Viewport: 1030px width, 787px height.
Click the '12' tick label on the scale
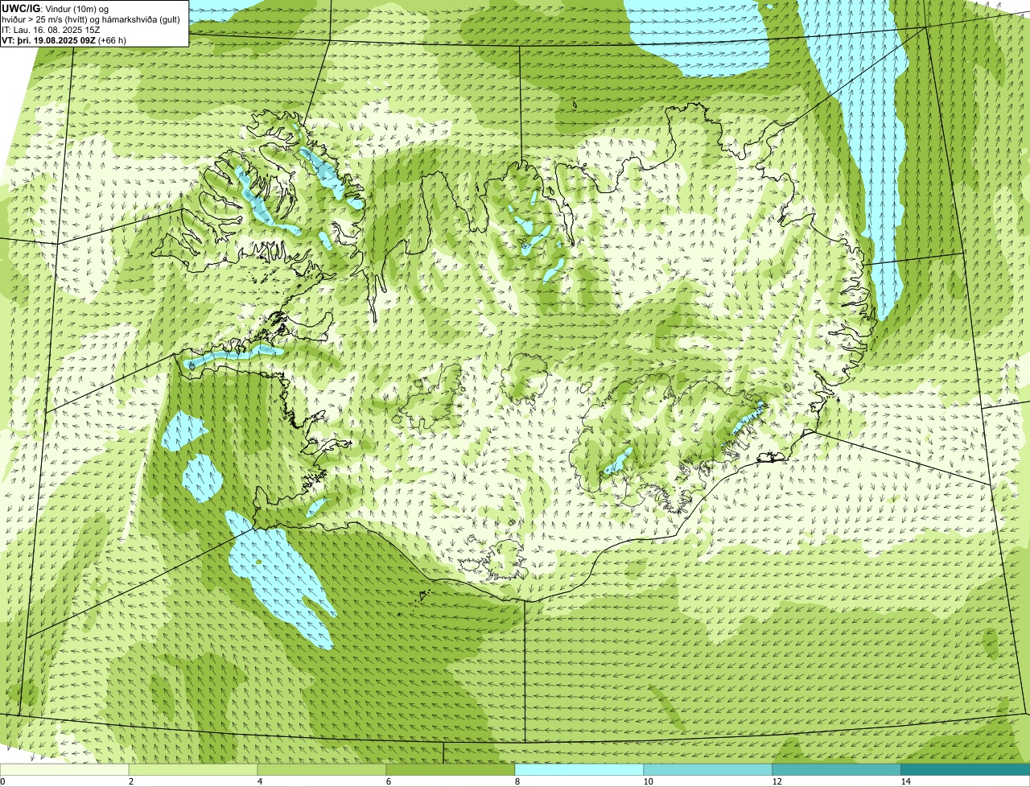pos(777,781)
